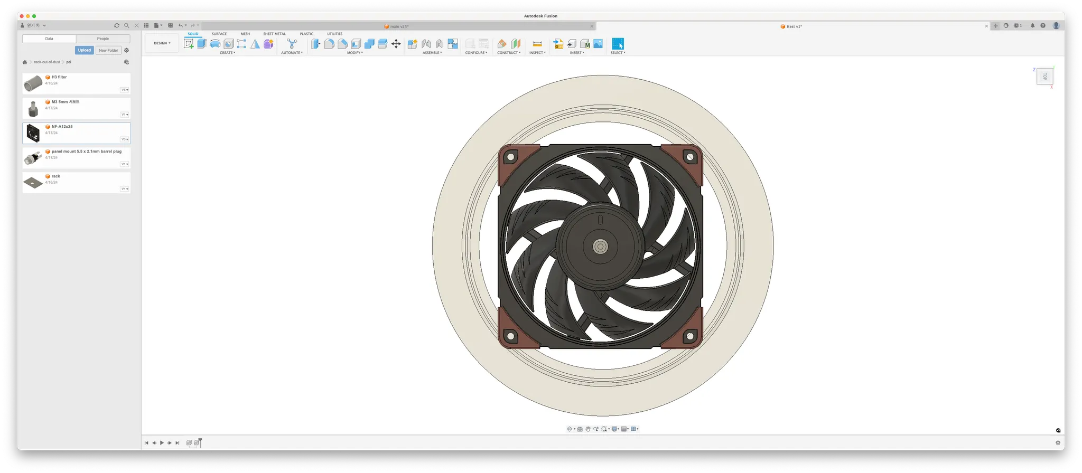Click the Insert McMaster-Carr Component icon
The height and width of the screenshot is (473, 1082).
(585, 44)
